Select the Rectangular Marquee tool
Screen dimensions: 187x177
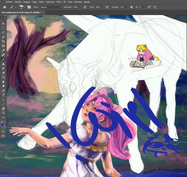pyautogui.click(x=3, y=28)
